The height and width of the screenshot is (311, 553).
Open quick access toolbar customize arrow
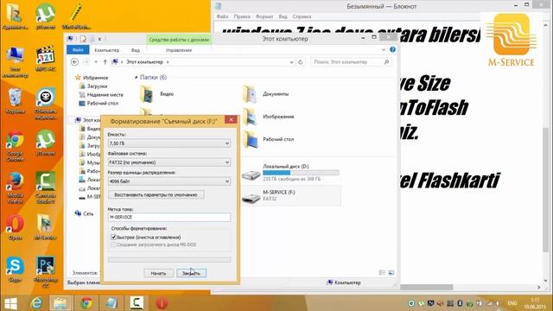coord(99,39)
